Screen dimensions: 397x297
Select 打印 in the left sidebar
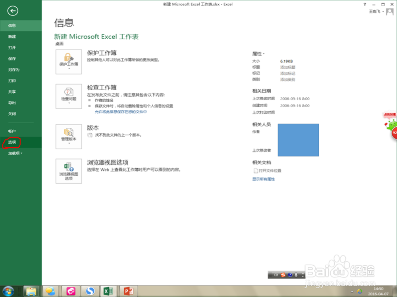coord(12,80)
